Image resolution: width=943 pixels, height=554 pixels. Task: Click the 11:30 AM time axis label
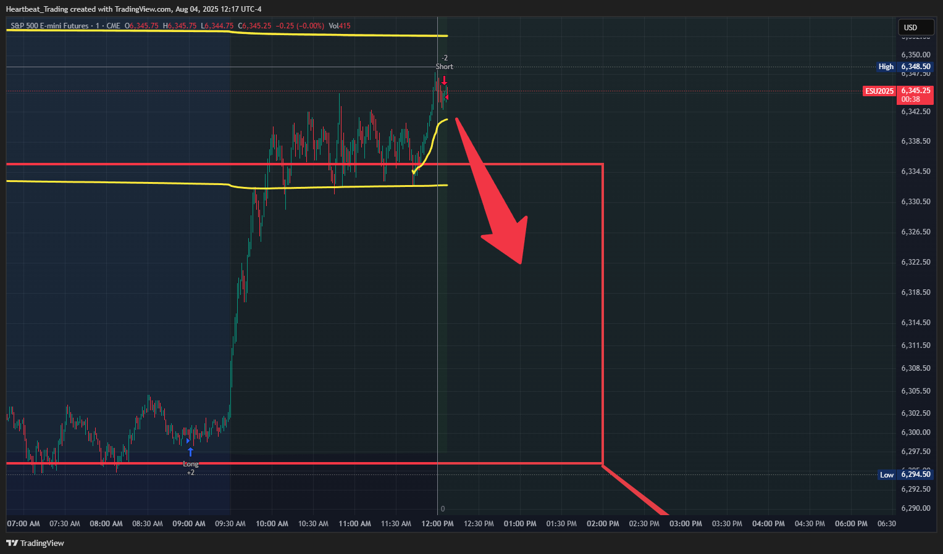click(x=396, y=524)
